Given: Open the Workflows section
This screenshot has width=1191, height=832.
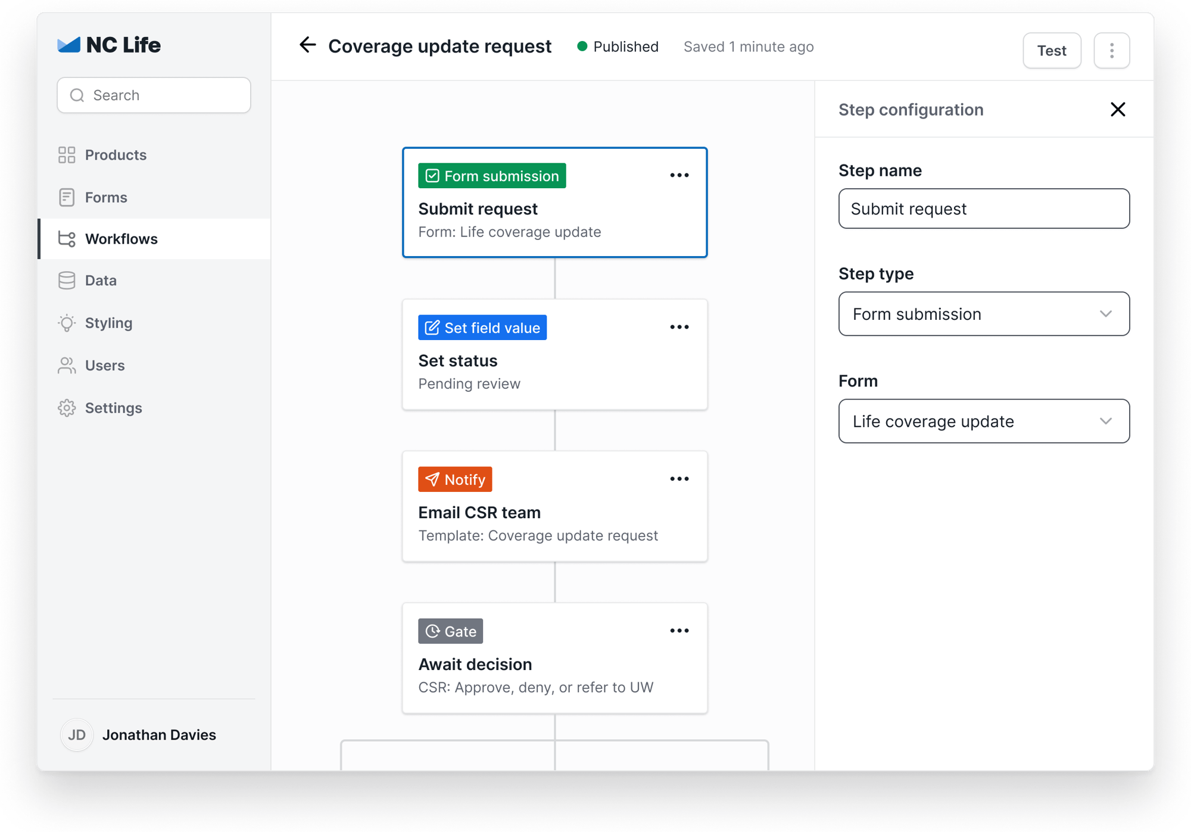Looking at the screenshot, I should (x=154, y=239).
